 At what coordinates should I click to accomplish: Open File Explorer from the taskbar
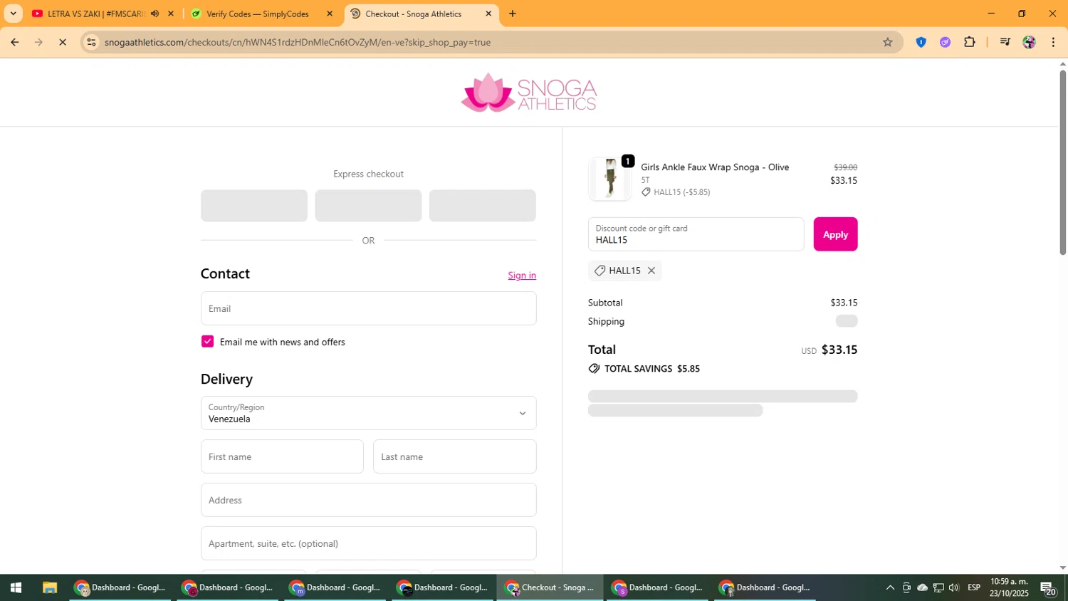[49, 587]
